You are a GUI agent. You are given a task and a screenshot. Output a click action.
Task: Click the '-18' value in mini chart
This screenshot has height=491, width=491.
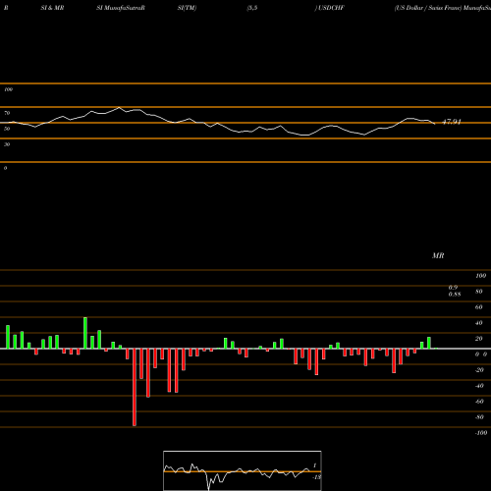tap(317, 477)
